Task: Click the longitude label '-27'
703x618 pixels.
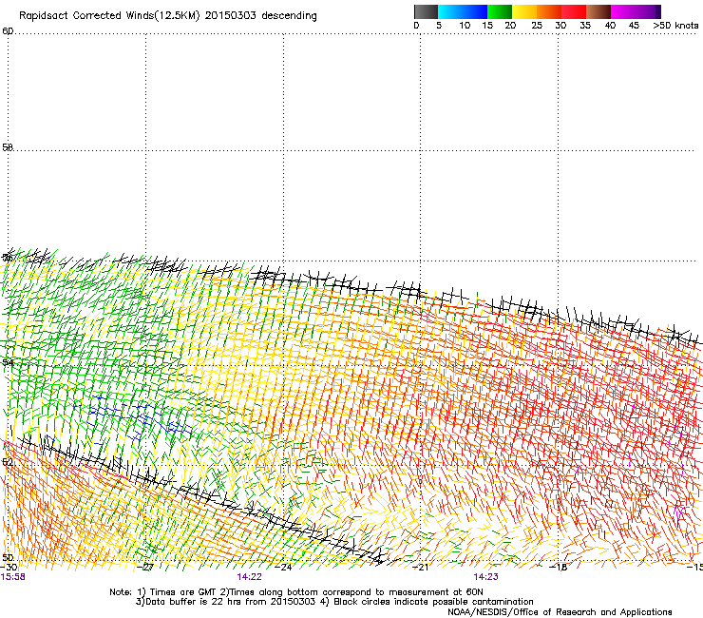Action: tap(145, 568)
